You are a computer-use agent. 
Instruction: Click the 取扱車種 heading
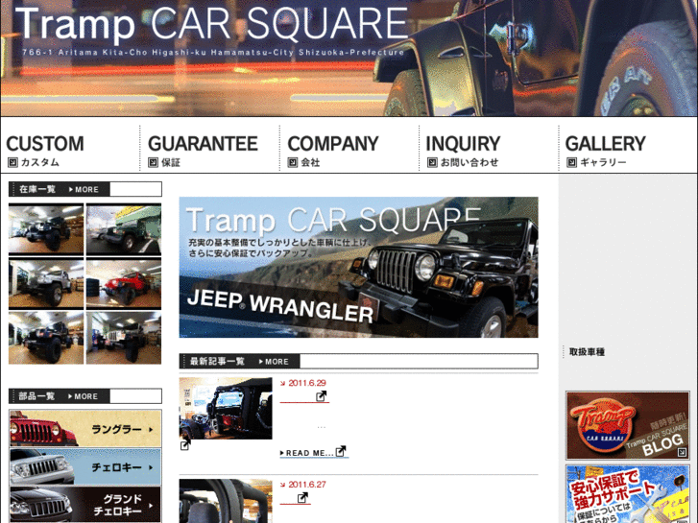tap(587, 352)
